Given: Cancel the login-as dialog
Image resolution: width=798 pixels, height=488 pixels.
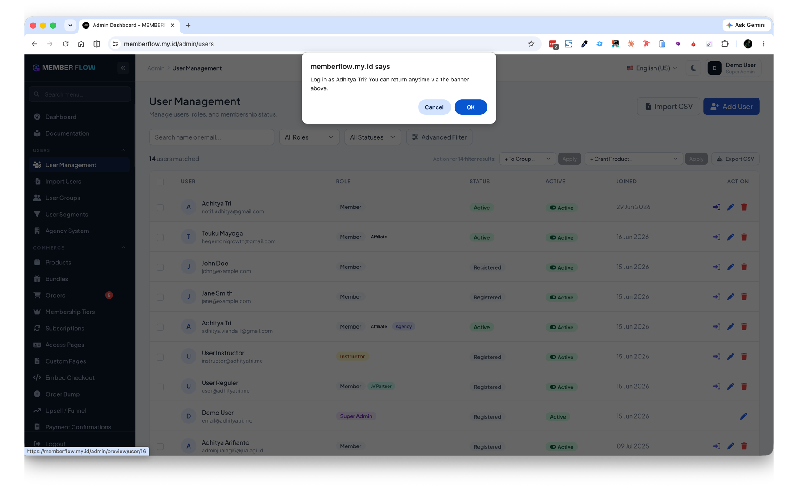Looking at the screenshot, I should (434, 107).
